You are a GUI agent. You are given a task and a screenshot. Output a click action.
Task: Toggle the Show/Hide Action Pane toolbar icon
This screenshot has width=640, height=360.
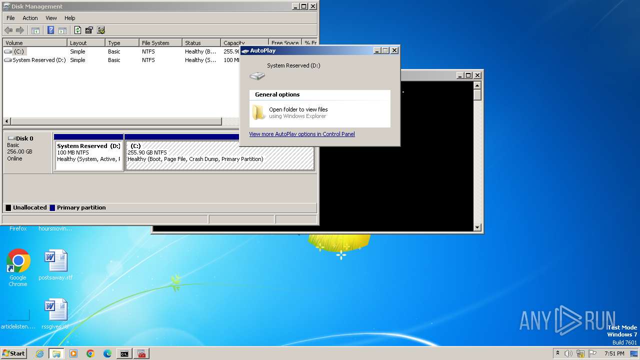[62, 30]
